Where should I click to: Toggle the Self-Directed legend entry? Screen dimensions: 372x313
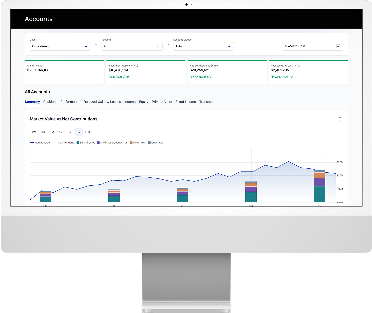coord(86,143)
